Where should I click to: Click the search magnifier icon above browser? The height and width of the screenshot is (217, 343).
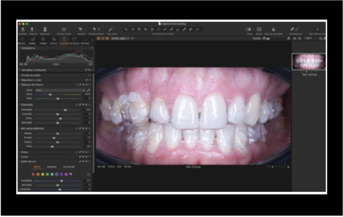321,39
